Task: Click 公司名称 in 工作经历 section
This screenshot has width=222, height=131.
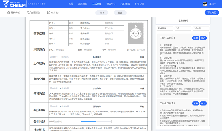Action: point(97,57)
